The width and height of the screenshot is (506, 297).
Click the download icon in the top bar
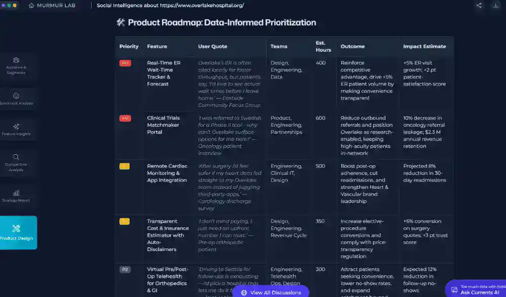(x=495, y=6)
